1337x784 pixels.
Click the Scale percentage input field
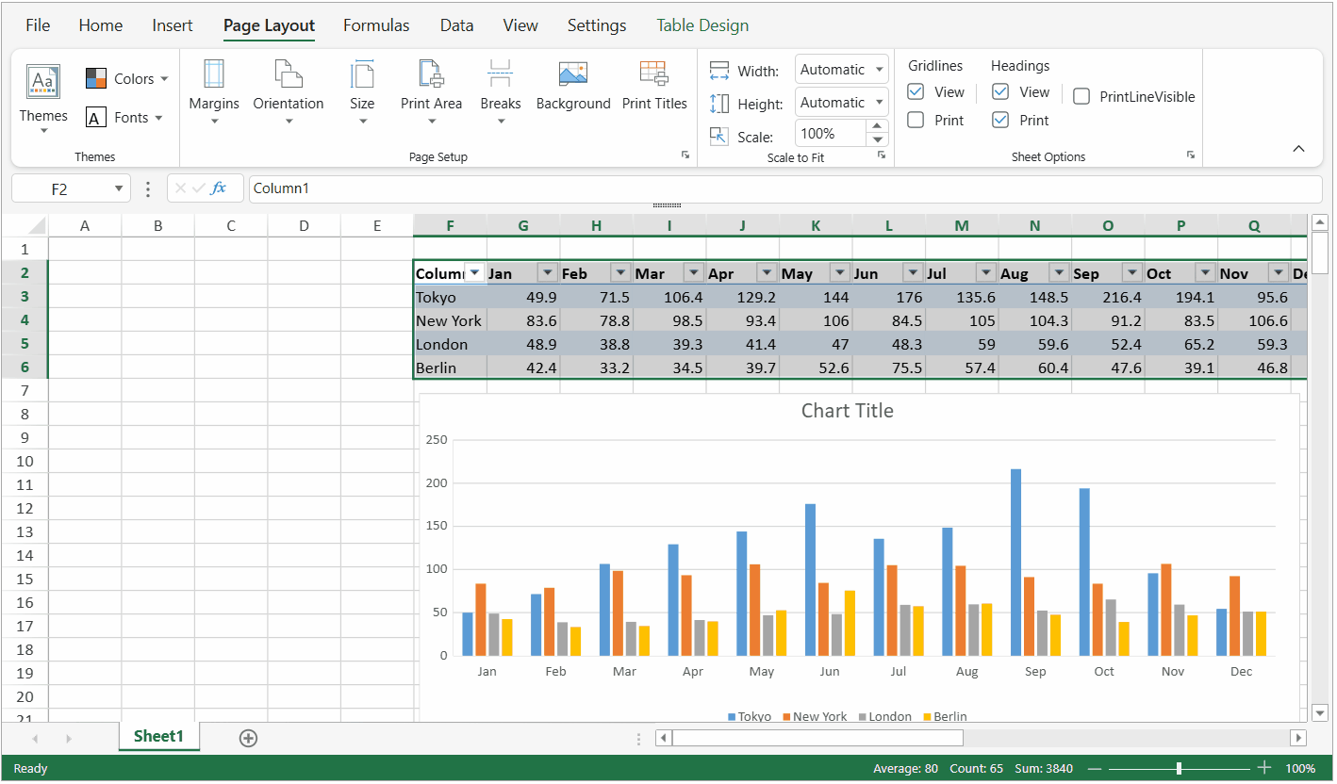[x=831, y=133]
